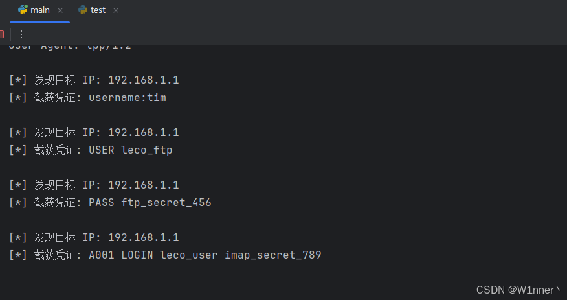This screenshot has height=300, width=567.
Task: Place cursor on imap_secret_789 text
Action: (x=273, y=255)
